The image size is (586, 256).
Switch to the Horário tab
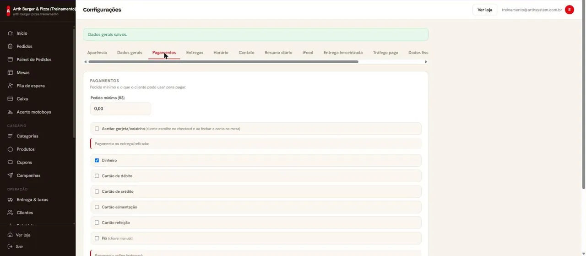pos(221,53)
